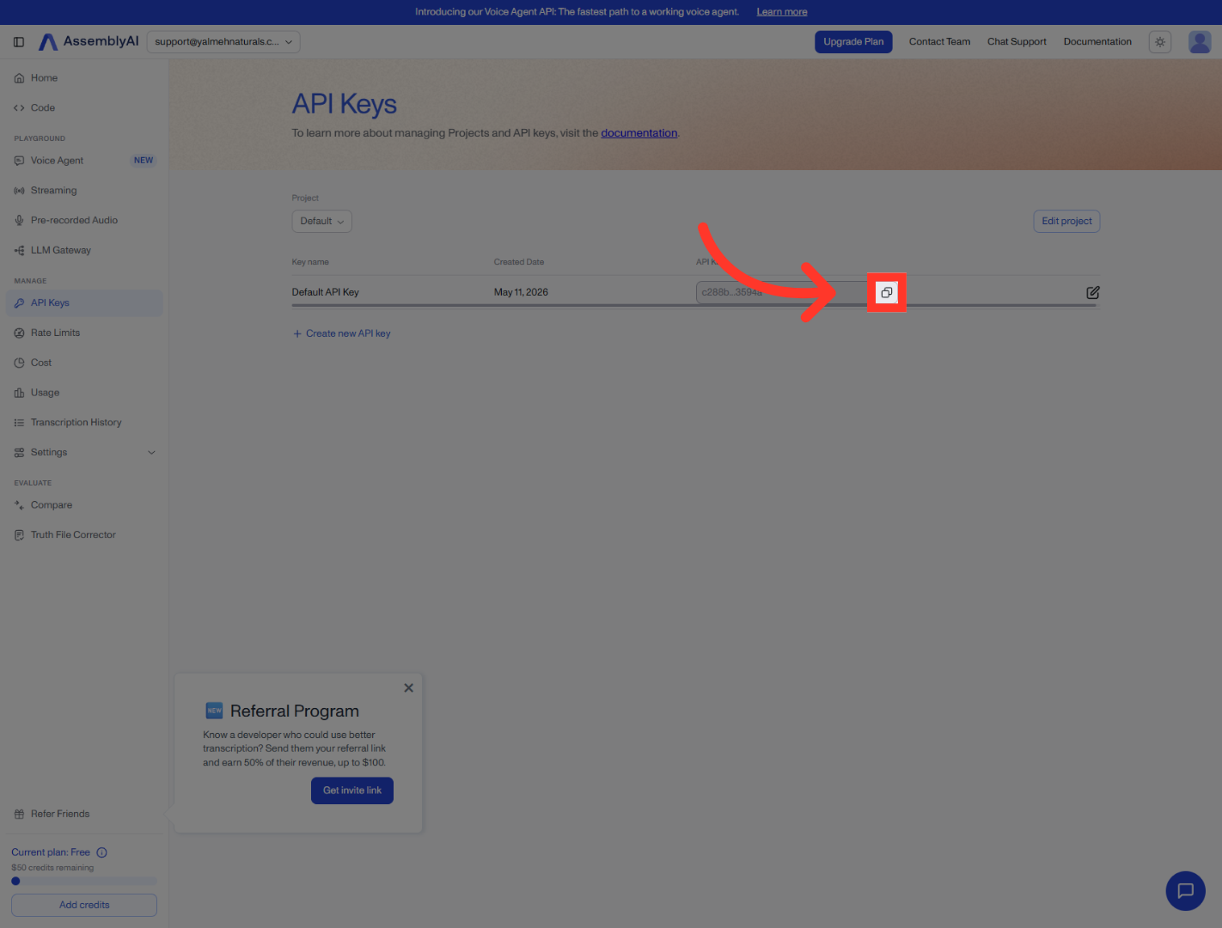Click the Key name column header

pyautogui.click(x=310, y=262)
